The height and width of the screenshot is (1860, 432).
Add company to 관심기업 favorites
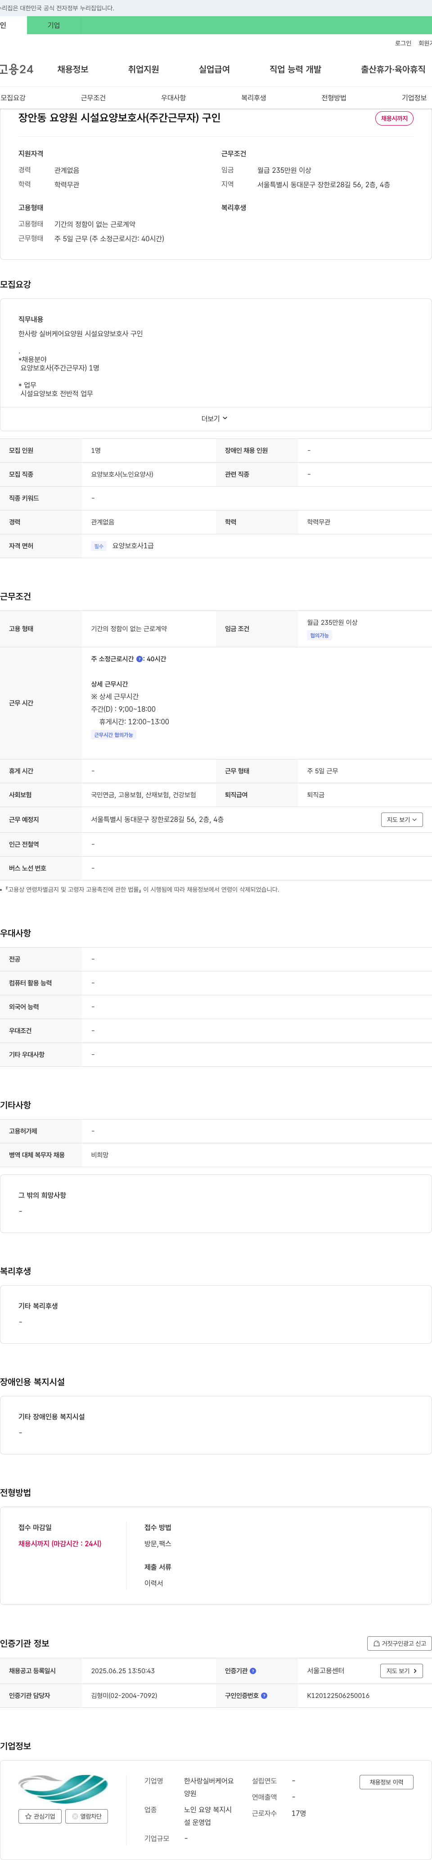(40, 1816)
